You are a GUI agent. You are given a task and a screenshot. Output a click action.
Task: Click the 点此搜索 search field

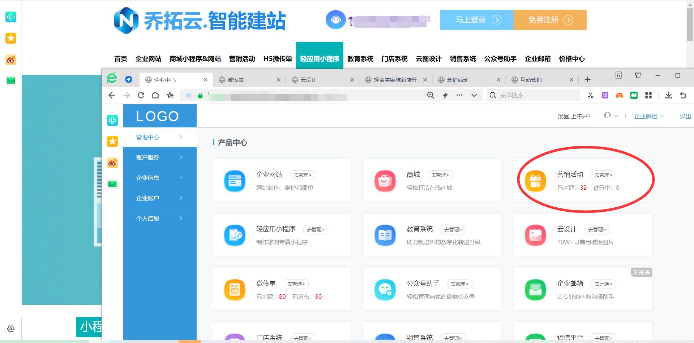[x=533, y=95]
